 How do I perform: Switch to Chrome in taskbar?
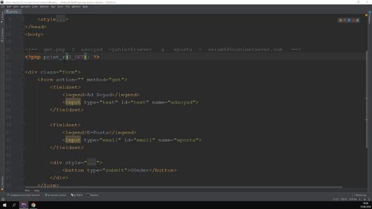(33, 205)
